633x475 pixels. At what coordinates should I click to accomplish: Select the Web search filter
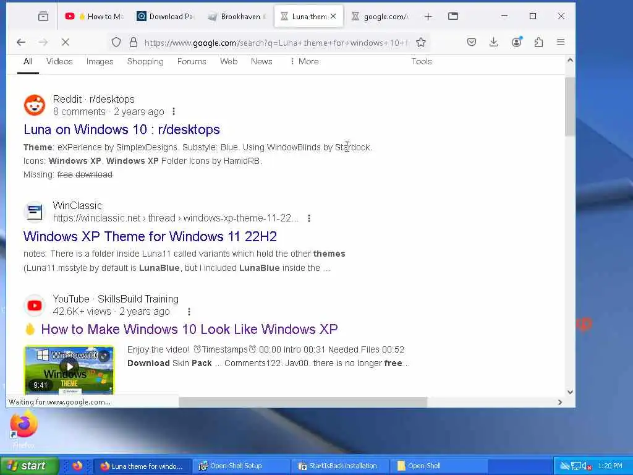click(x=229, y=61)
